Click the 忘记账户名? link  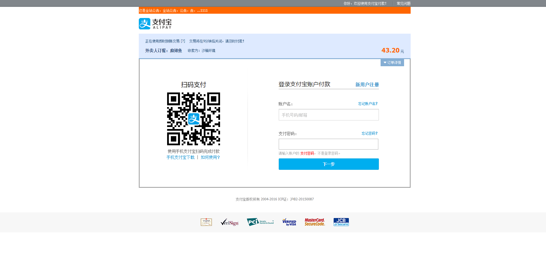(x=368, y=104)
